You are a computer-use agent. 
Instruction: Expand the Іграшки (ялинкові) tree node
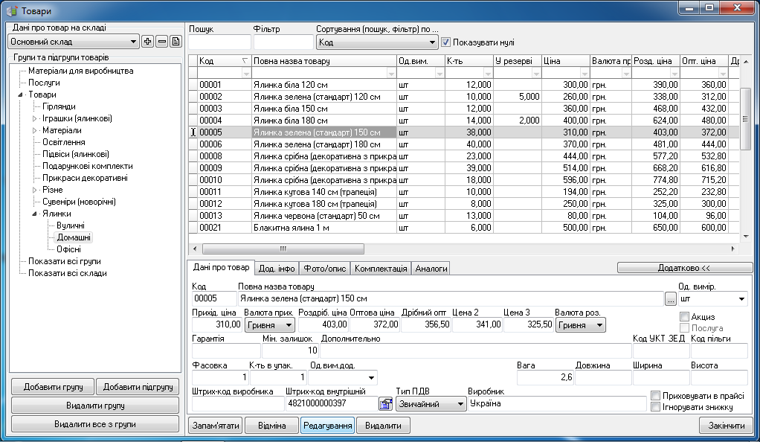[x=34, y=118]
